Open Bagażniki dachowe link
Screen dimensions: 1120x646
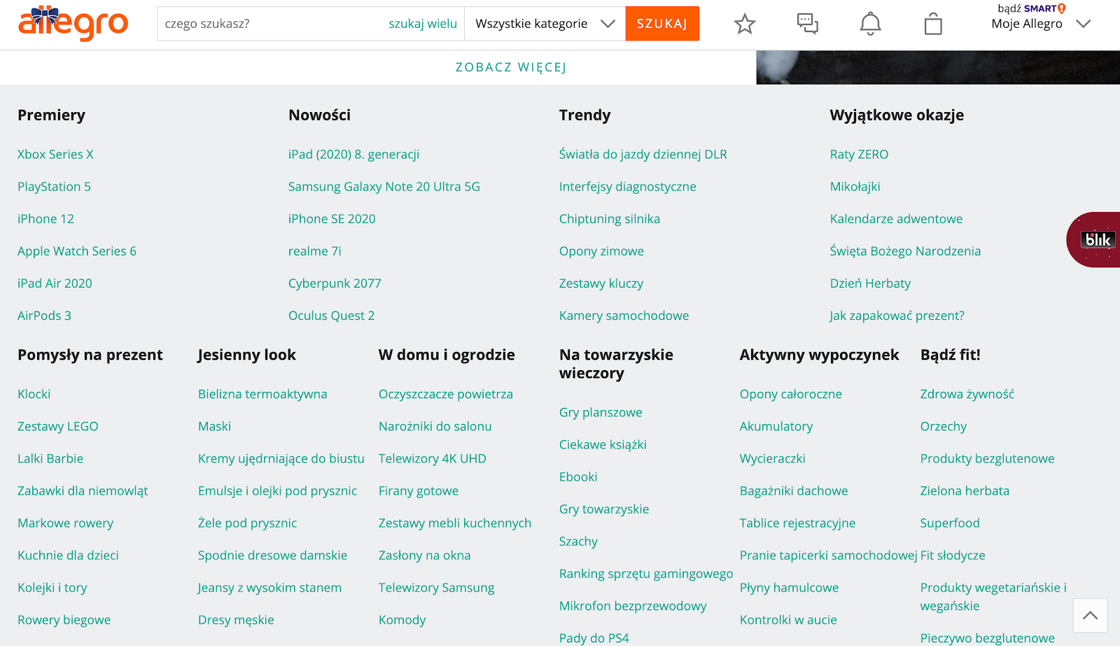tap(794, 491)
